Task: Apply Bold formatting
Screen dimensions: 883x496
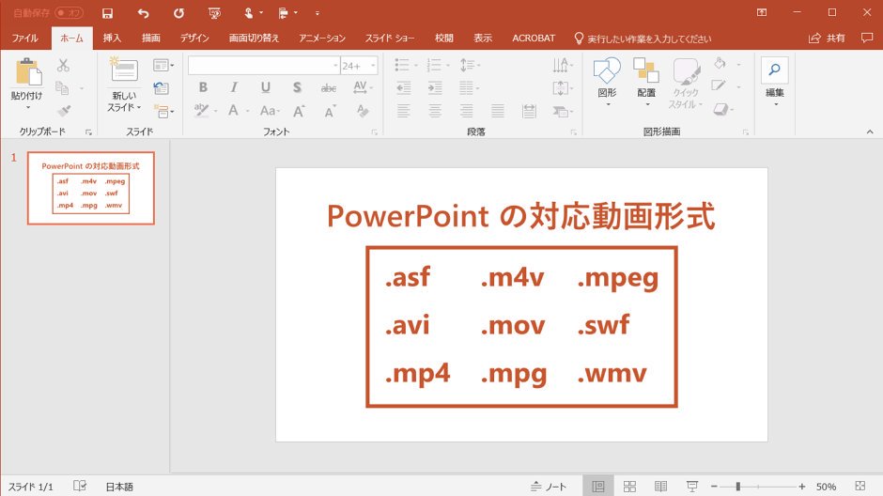Action: (x=203, y=87)
